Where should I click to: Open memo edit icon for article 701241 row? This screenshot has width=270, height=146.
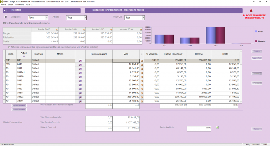tap(80, 73)
